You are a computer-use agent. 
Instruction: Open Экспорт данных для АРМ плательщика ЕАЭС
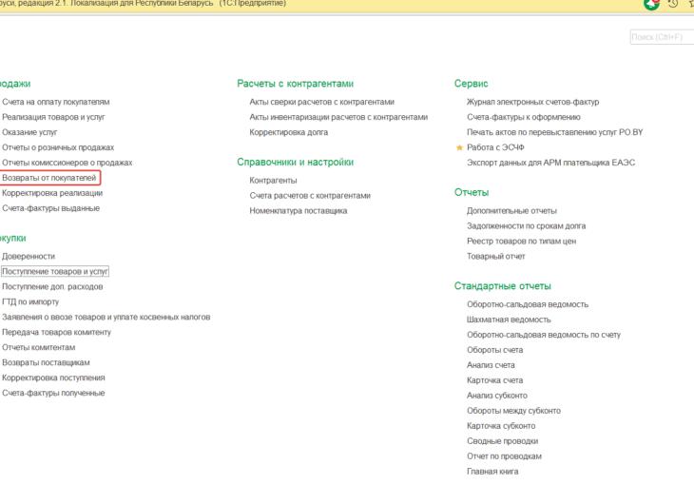click(551, 163)
